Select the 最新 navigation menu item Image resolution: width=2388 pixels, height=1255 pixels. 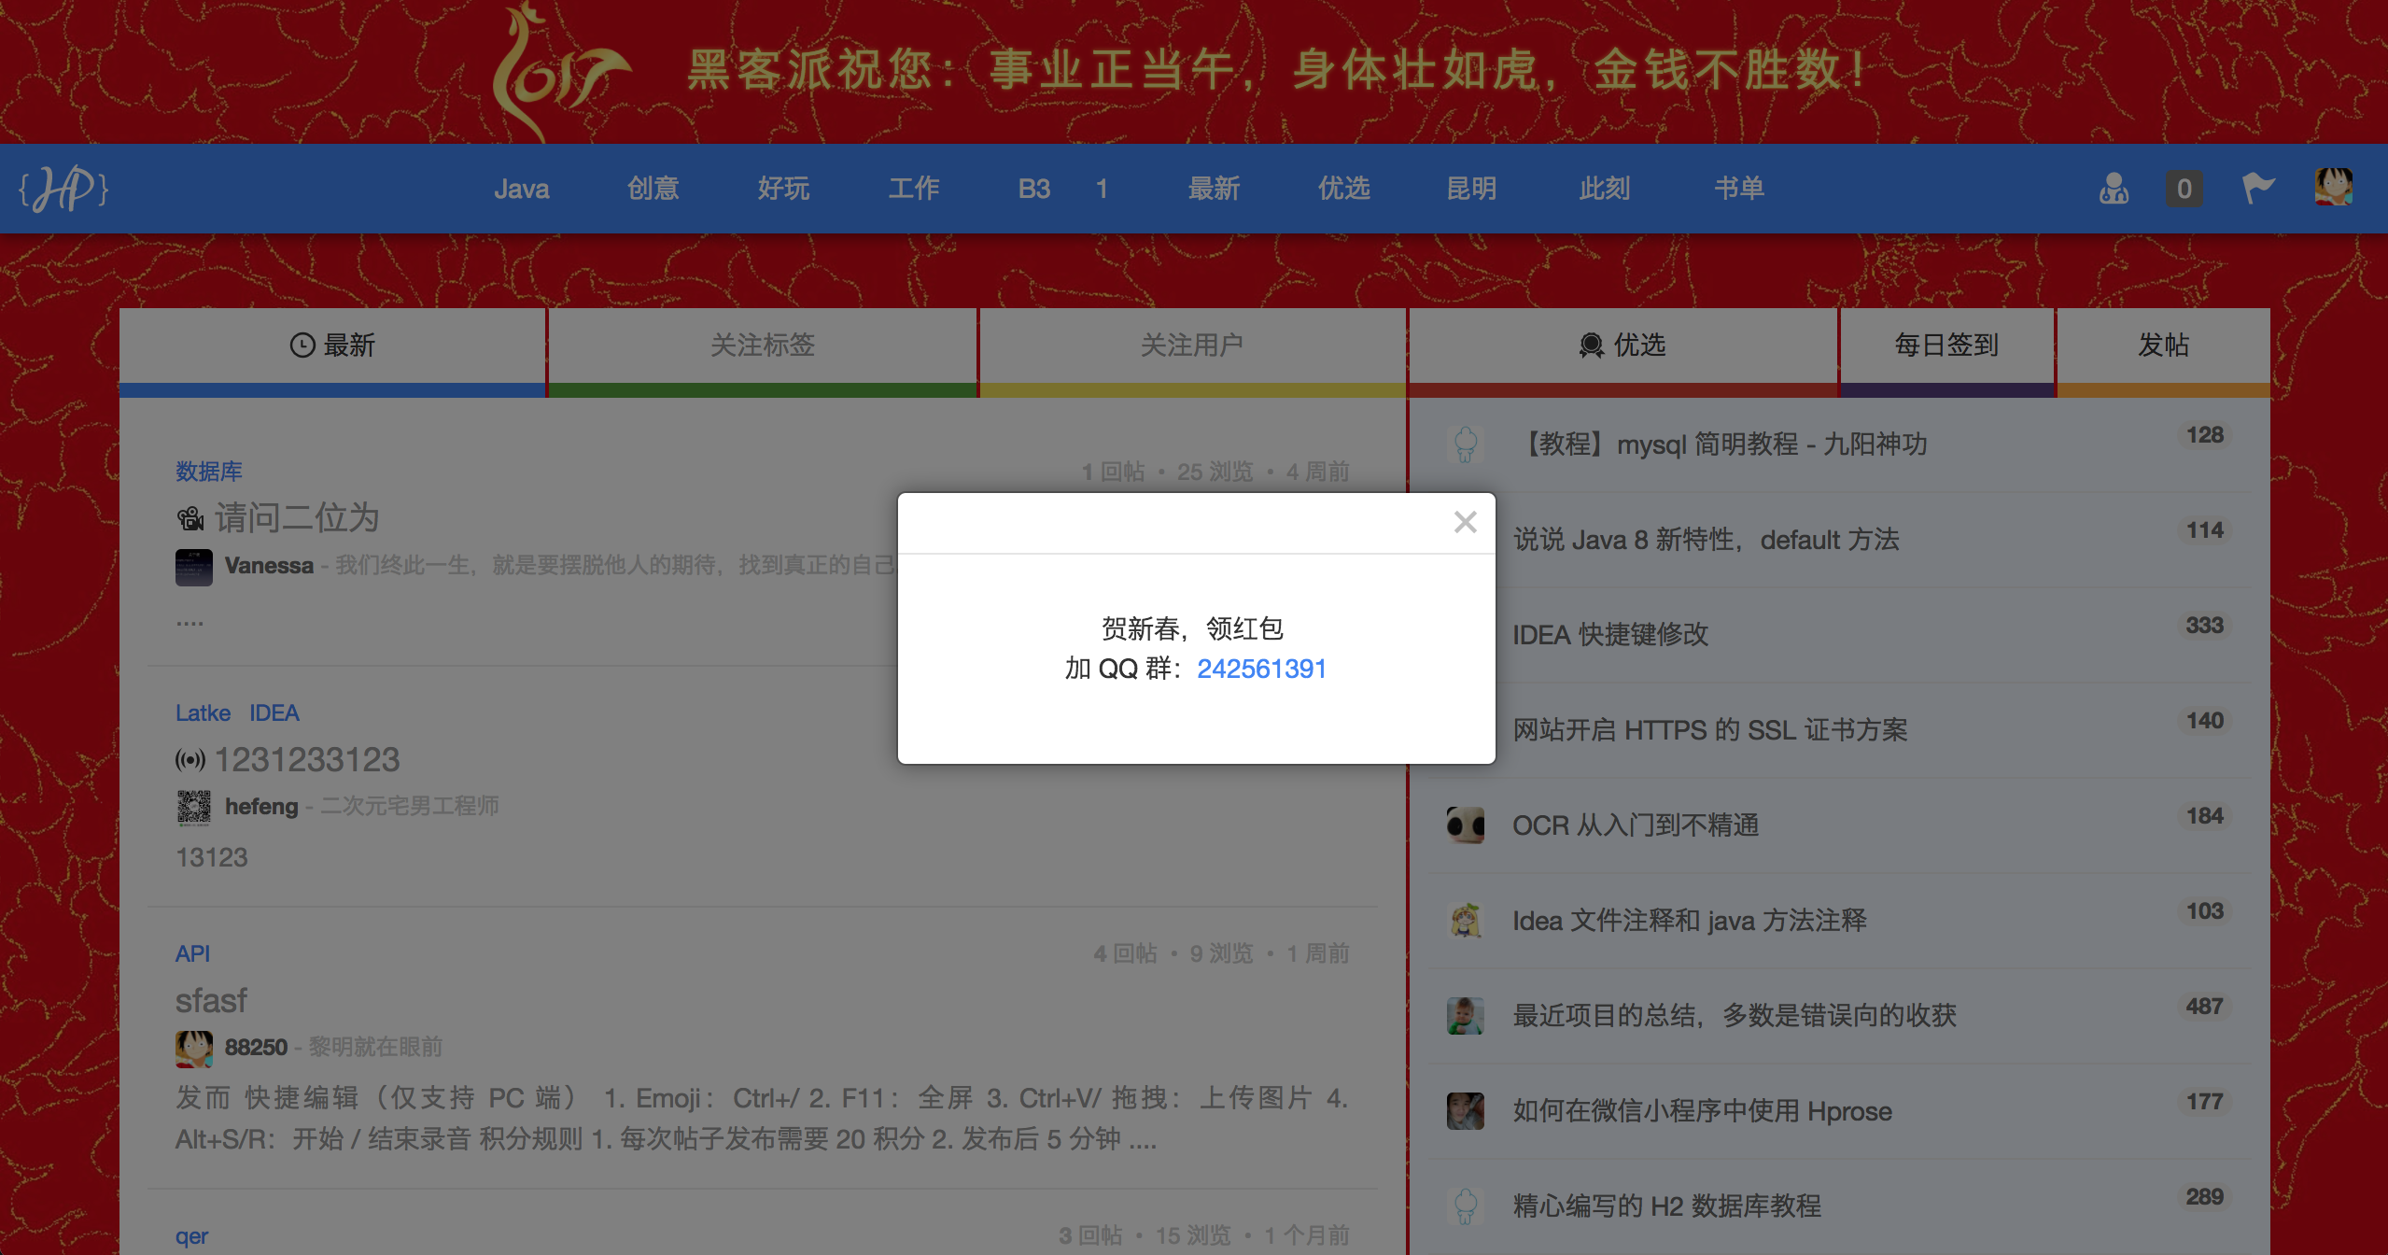coord(1214,188)
